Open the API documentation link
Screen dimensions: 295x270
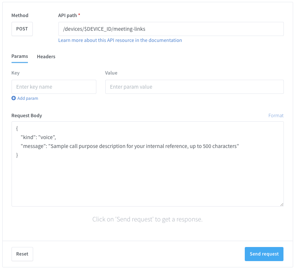coord(120,40)
